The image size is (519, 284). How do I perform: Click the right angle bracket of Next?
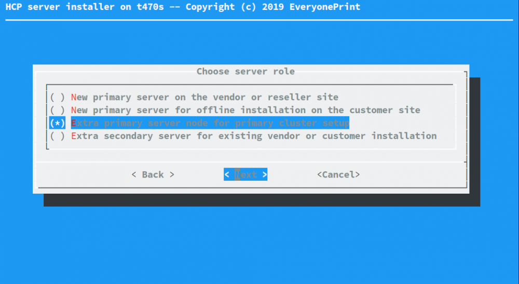pos(264,174)
